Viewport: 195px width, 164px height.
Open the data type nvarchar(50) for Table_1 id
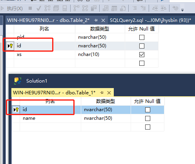(x=106, y=110)
